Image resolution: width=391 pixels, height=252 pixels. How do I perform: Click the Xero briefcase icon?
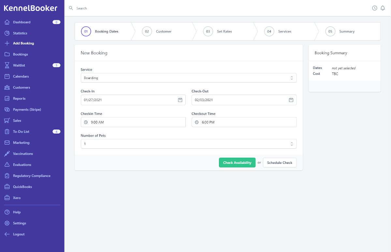pyautogui.click(x=7, y=198)
